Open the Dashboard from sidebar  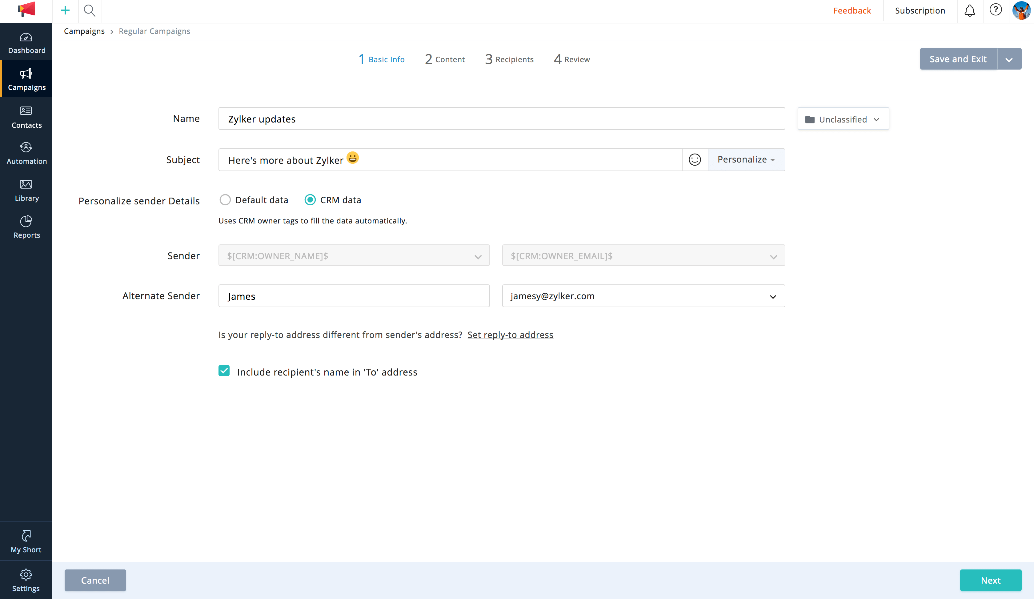point(26,43)
